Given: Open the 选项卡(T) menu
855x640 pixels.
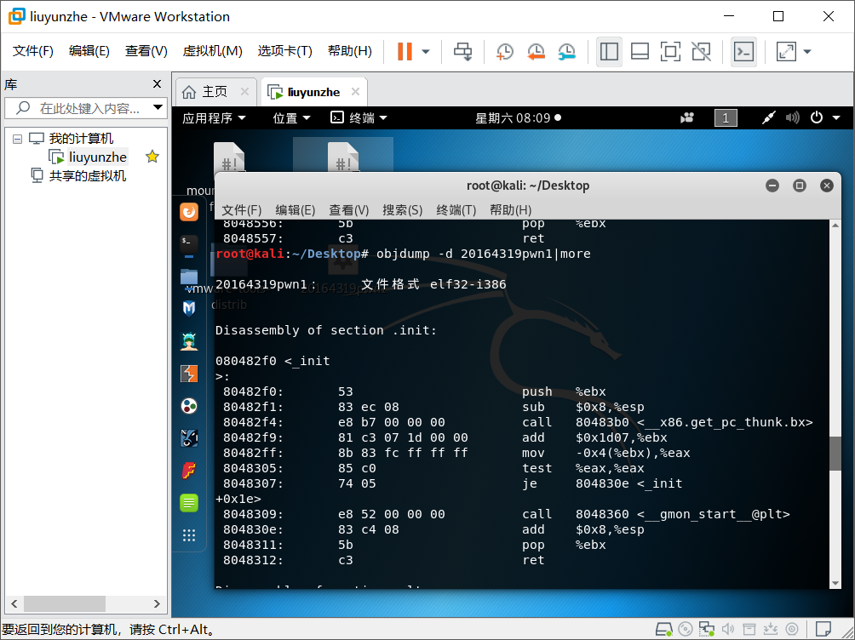Looking at the screenshot, I should [284, 51].
